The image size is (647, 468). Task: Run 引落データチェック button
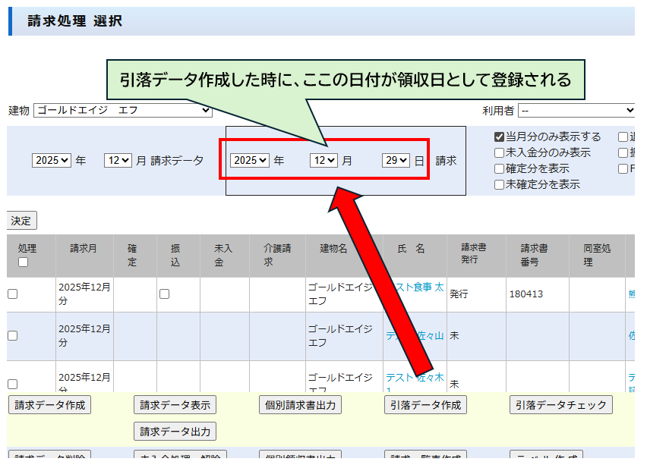560,405
